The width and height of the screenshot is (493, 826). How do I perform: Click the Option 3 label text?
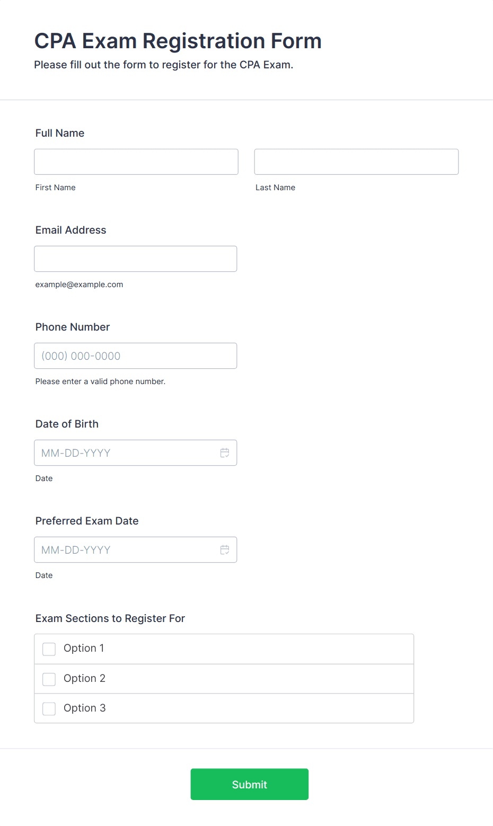point(84,708)
